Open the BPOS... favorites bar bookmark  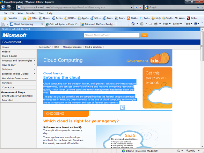tap(70, 18)
